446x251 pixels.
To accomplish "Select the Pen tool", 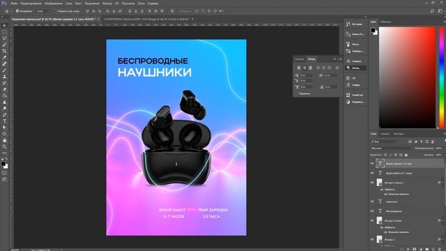I will pos(4,115).
